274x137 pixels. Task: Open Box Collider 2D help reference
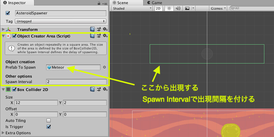(93, 89)
